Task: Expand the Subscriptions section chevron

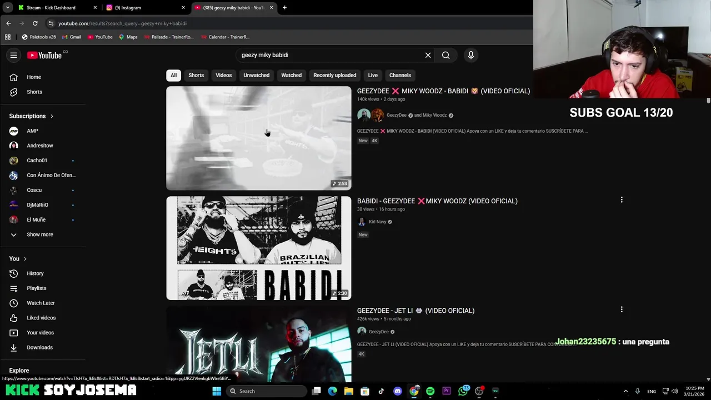Action: coord(52,116)
